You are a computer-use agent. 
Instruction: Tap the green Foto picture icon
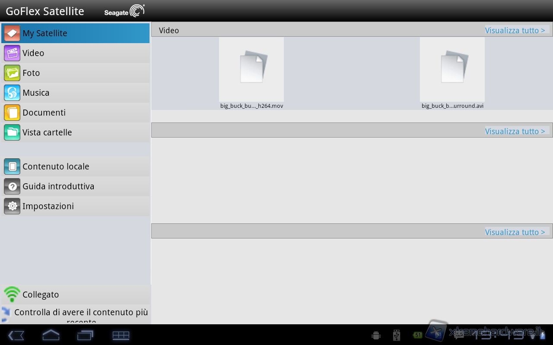click(12, 73)
